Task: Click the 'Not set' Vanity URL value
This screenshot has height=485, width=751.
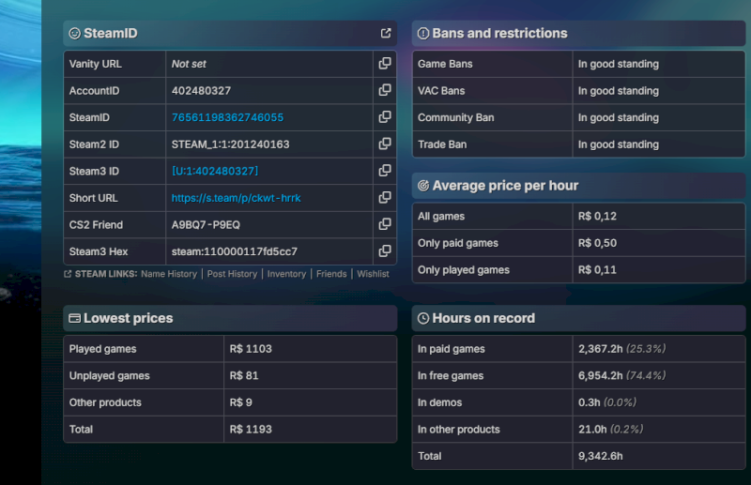Action: pyautogui.click(x=189, y=64)
